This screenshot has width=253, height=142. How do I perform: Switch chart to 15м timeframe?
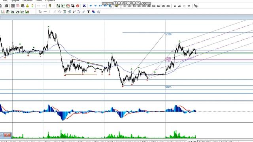coord(144,6)
